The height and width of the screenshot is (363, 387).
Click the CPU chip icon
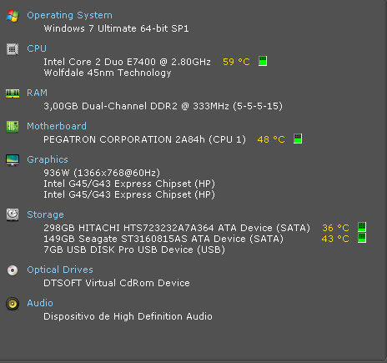point(13,49)
